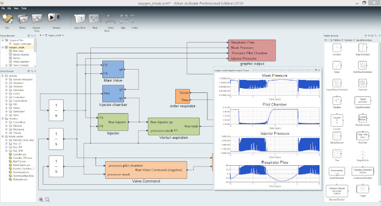Close the Project Browser panel
The height and width of the screenshot is (206, 381).
(35, 36)
